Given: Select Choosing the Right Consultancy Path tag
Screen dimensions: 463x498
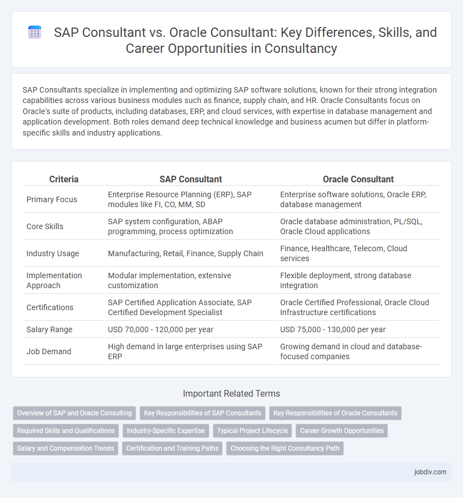Looking at the screenshot, I should point(285,448).
